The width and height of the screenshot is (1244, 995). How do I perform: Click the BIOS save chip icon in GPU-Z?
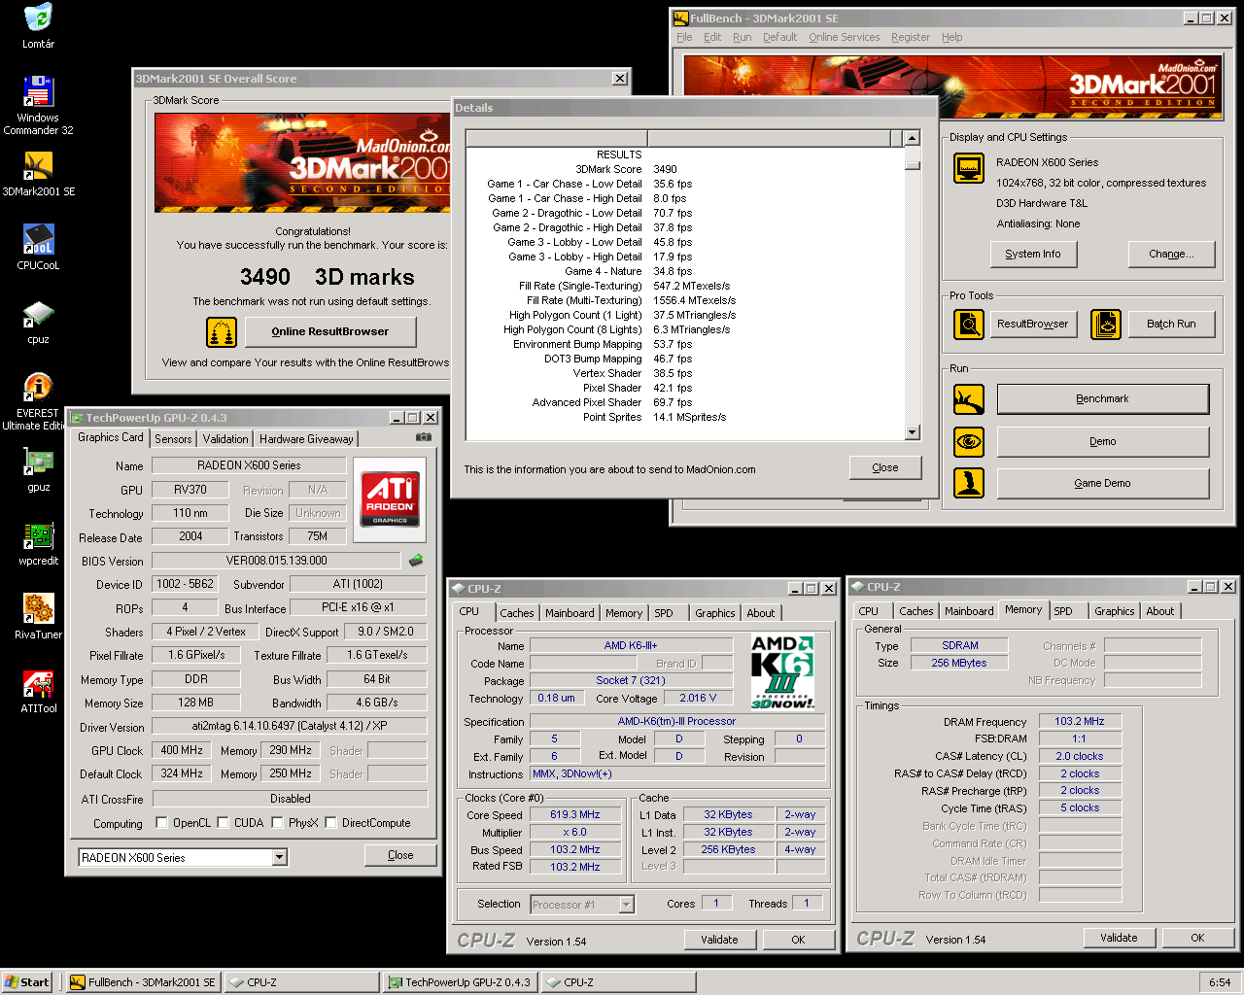[x=416, y=560]
